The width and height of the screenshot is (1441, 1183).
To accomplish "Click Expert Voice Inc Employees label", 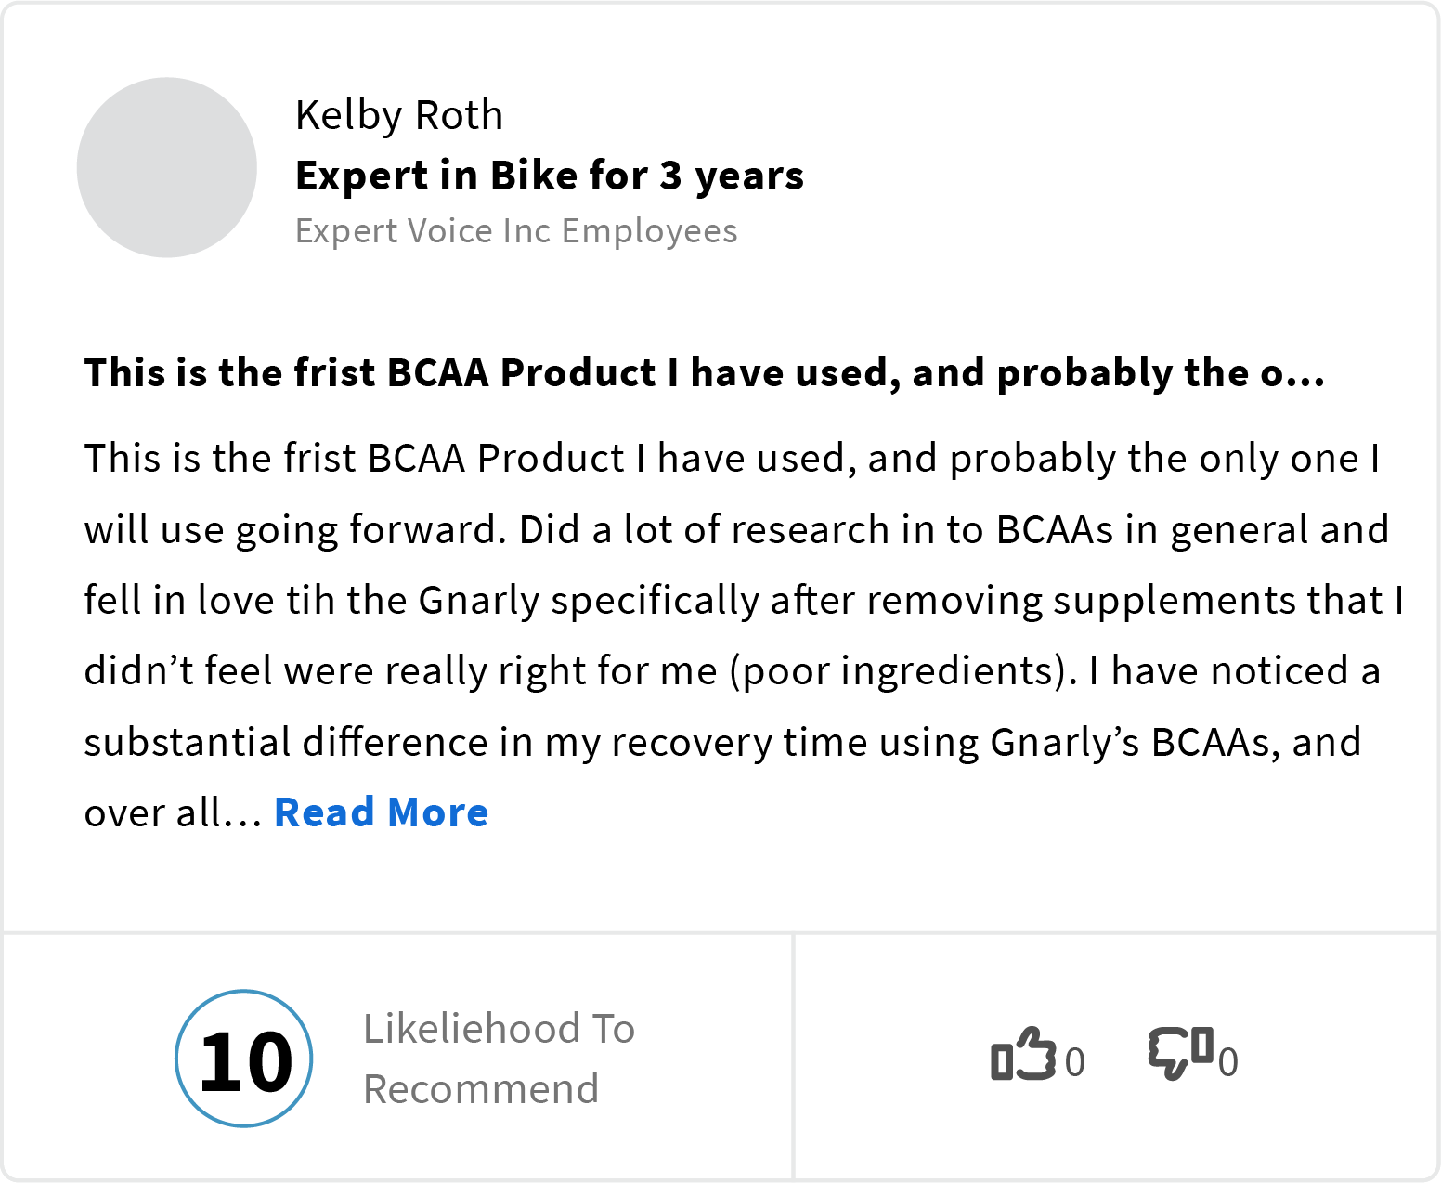I will [x=516, y=231].
